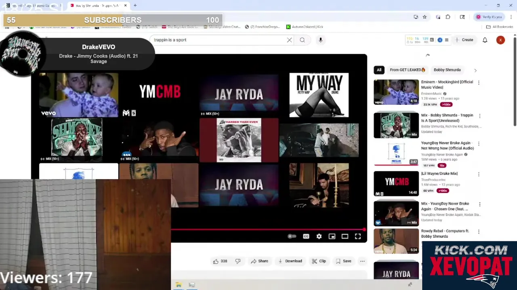Switch the player to miniplayer

[332, 236]
